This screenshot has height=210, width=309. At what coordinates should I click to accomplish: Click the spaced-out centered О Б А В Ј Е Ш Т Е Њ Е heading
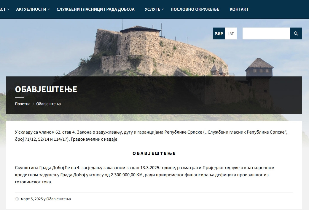coord(154,153)
